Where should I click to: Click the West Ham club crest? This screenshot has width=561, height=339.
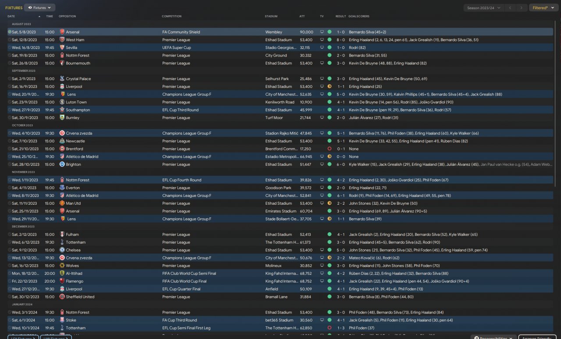pos(62,40)
